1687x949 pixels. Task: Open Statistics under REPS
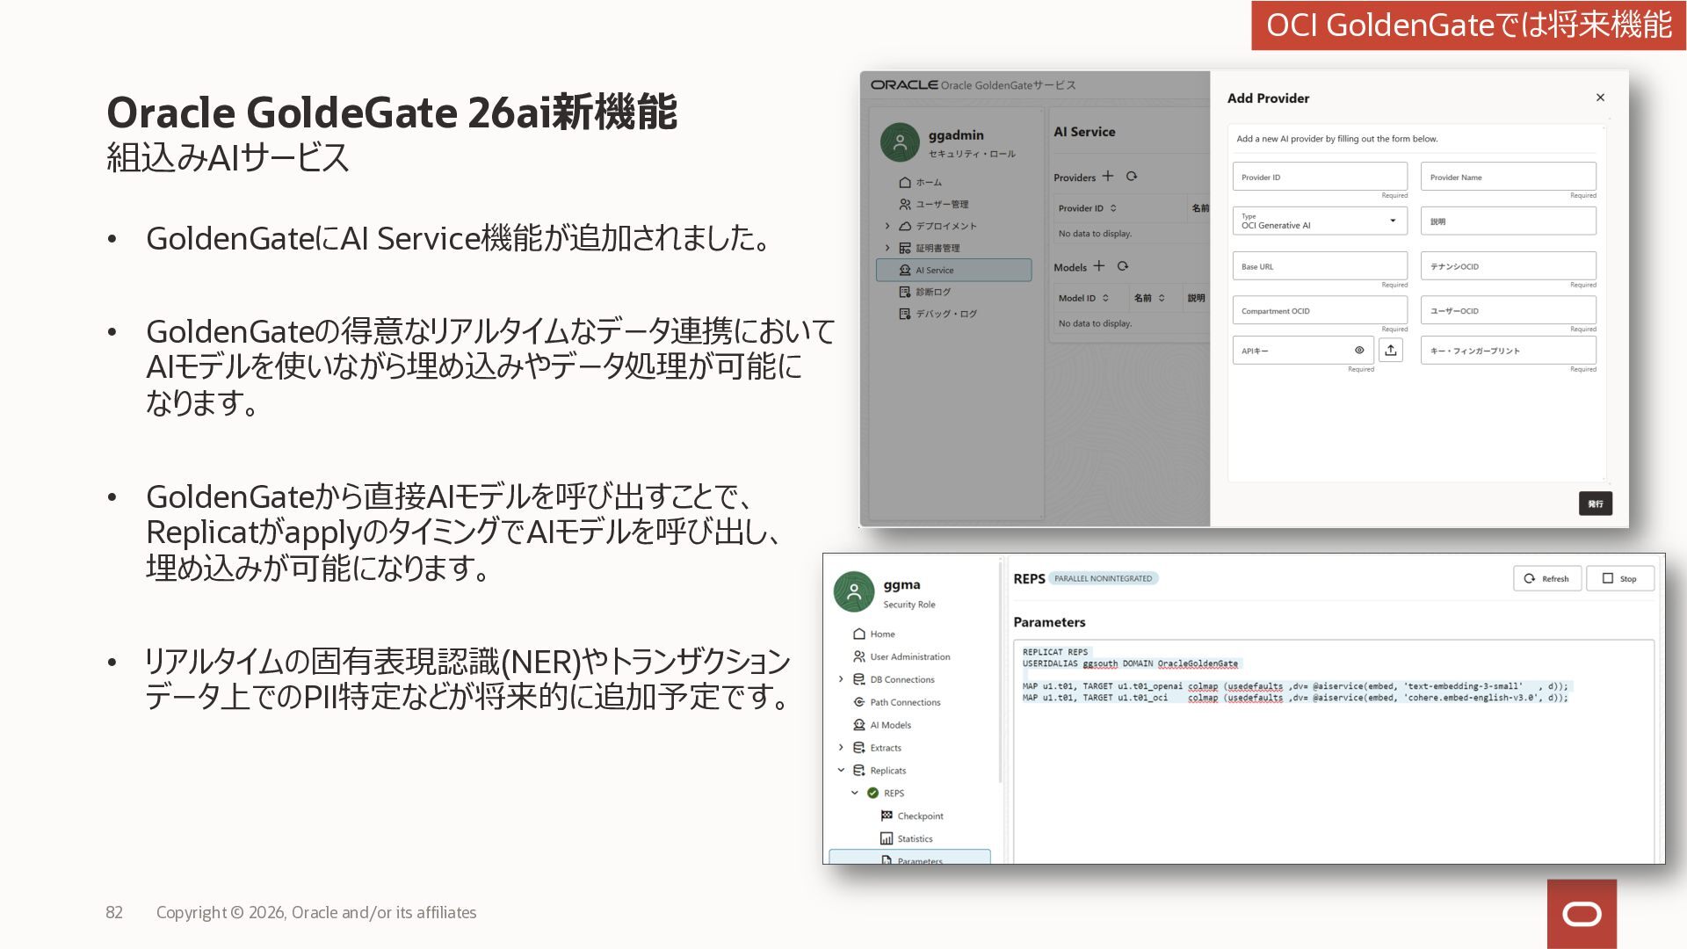[x=914, y=839]
